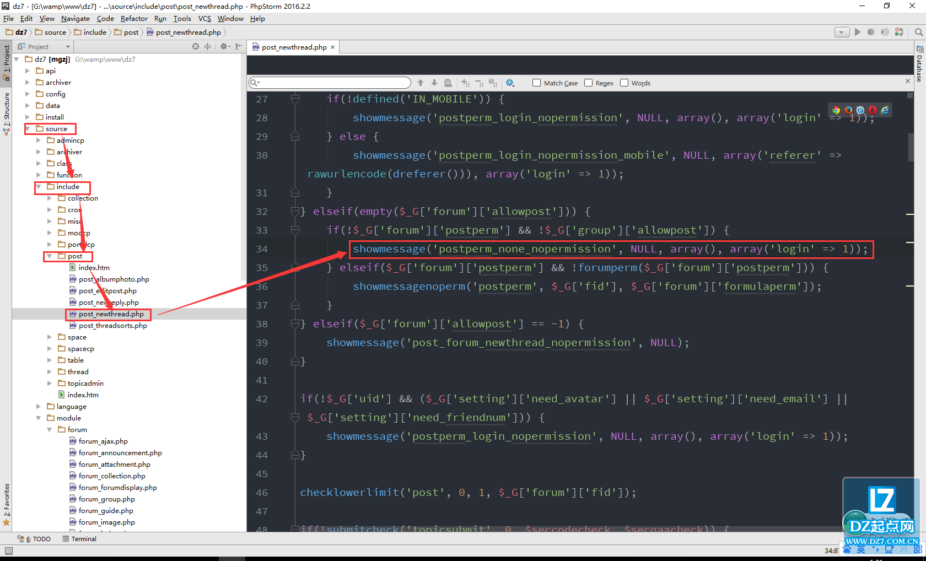Image resolution: width=926 pixels, height=561 pixels.
Task: Enable Regex checkbox
Action: point(588,83)
